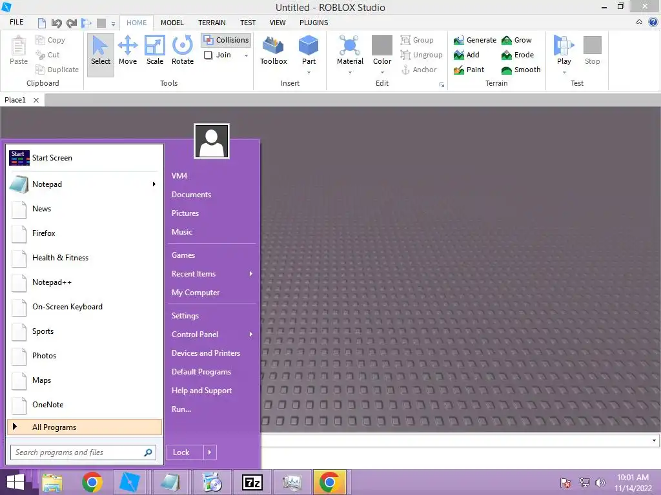Choose the Rotate tool

pyautogui.click(x=183, y=50)
